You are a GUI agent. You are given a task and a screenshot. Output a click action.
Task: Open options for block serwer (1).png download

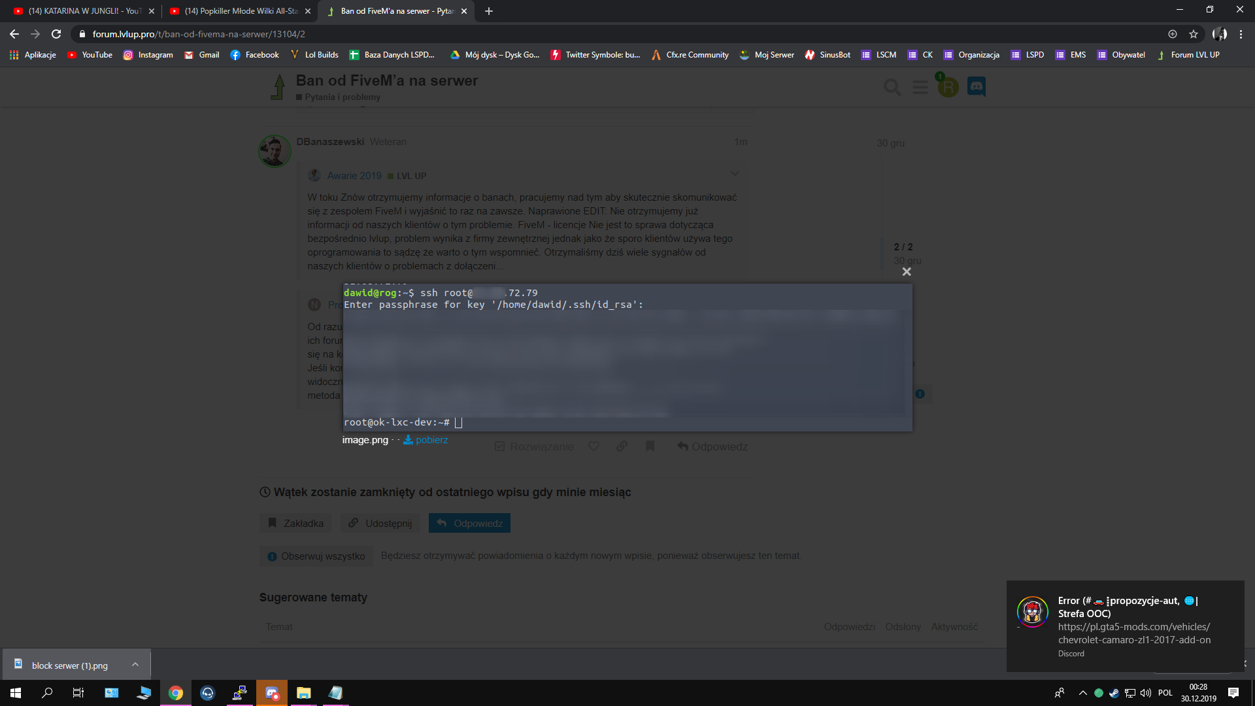[x=135, y=665]
